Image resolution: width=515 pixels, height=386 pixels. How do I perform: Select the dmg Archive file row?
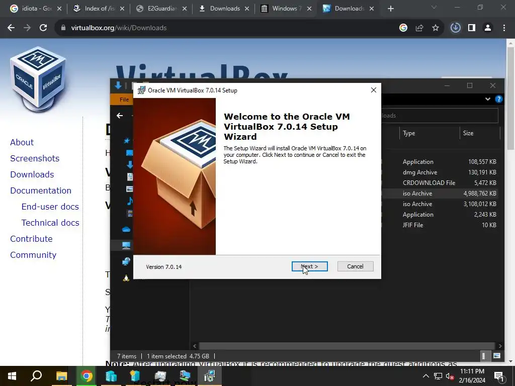[440, 172]
